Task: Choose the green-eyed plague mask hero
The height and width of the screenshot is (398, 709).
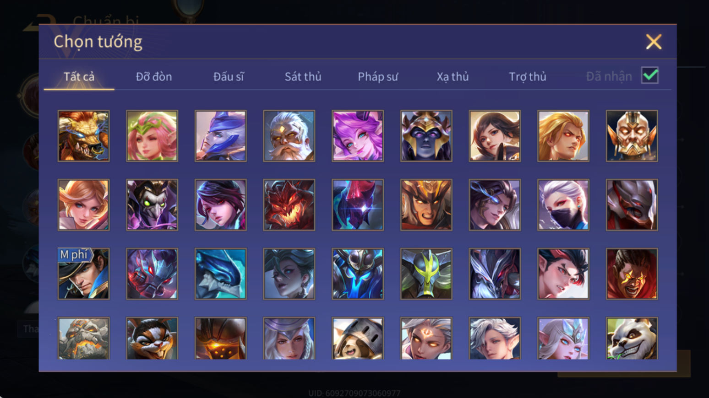Action: pyautogui.click(x=152, y=205)
